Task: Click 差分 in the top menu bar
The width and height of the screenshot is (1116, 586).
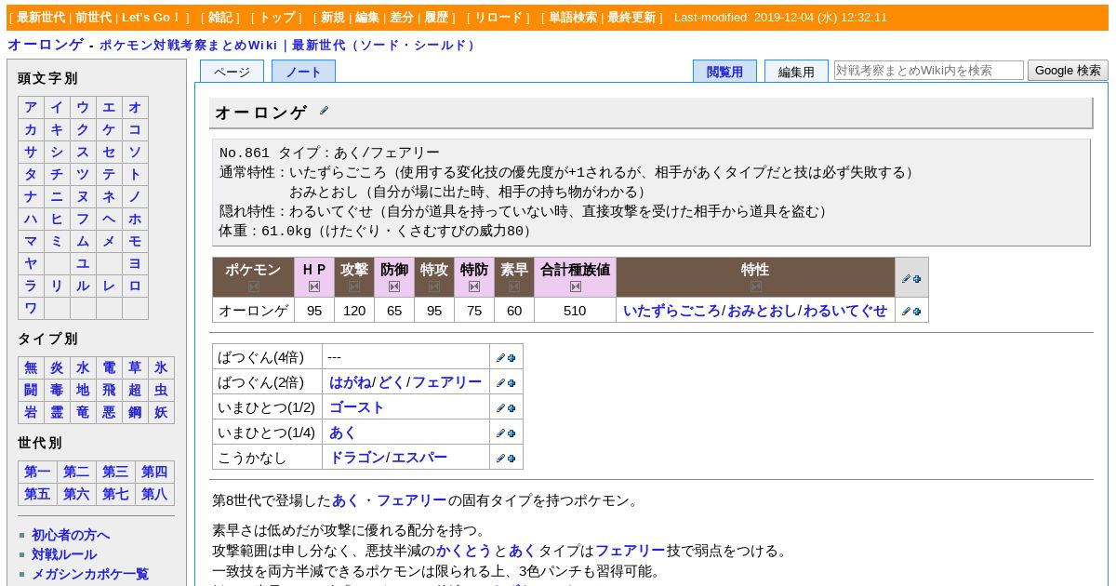Action: tap(402, 18)
